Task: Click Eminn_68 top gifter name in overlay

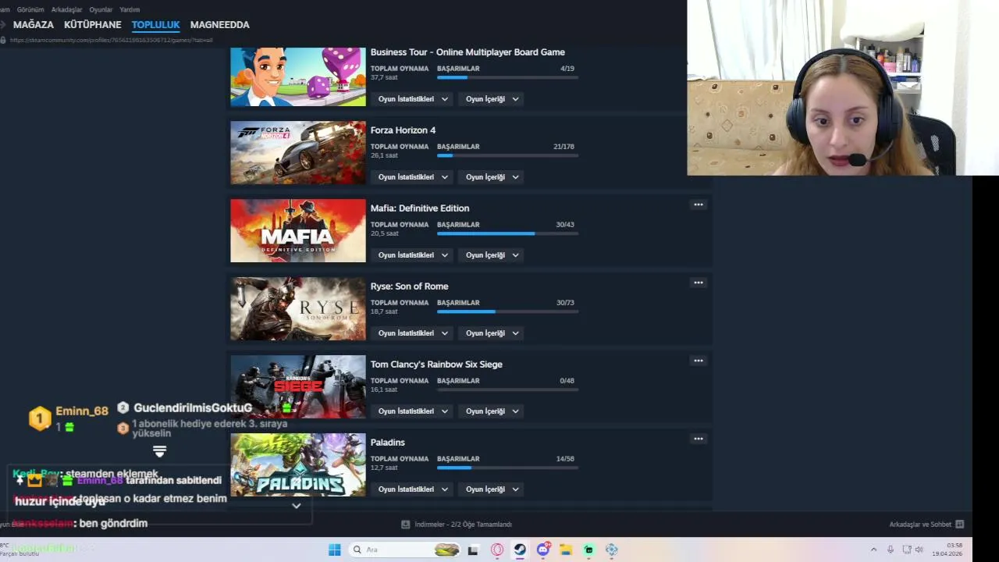Action: pos(82,411)
